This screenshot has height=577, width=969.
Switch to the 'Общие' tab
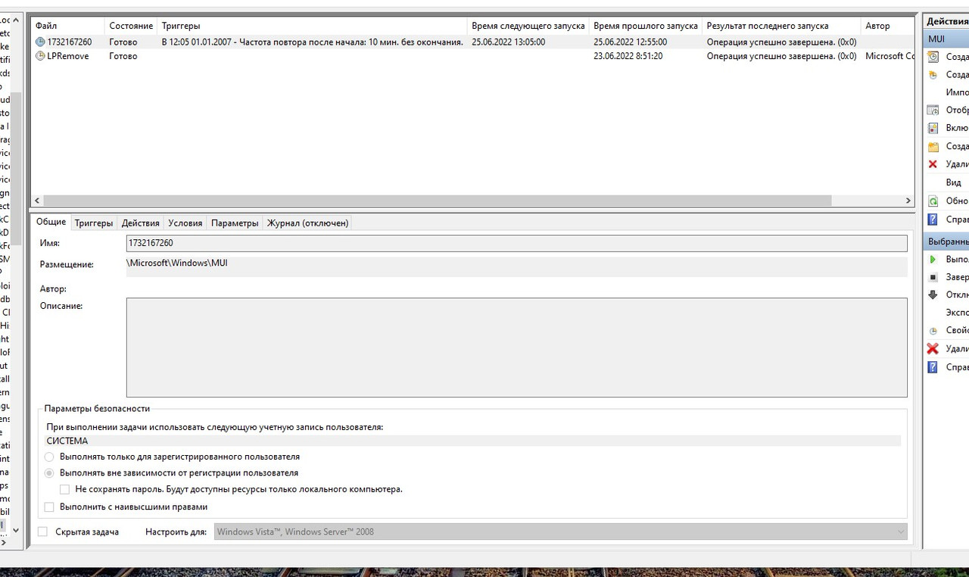click(x=51, y=222)
